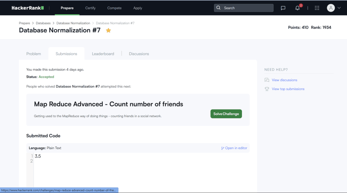The width and height of the screenshot is (347, 193).
Task: Click Open in editor link
Action: point(236,148)
